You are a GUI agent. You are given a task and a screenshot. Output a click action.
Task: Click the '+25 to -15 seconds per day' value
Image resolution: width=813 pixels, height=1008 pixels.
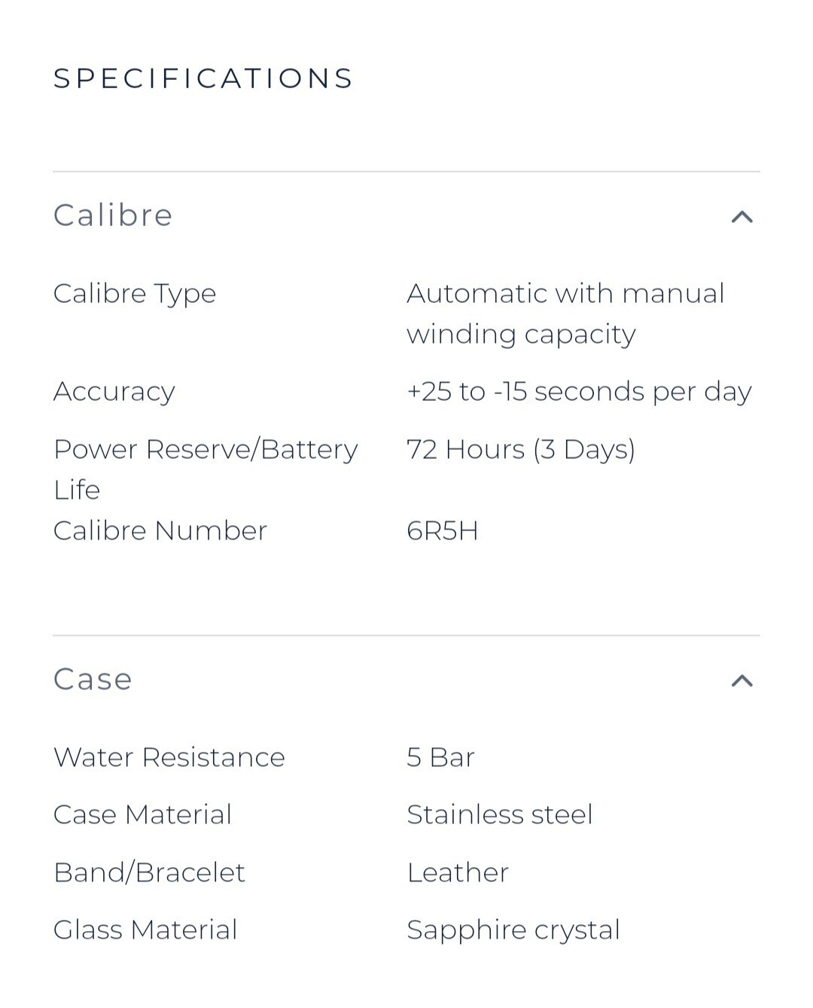579,392
